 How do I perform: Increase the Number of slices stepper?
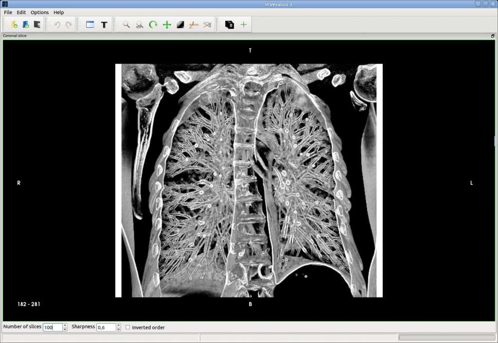click(65, 325)
